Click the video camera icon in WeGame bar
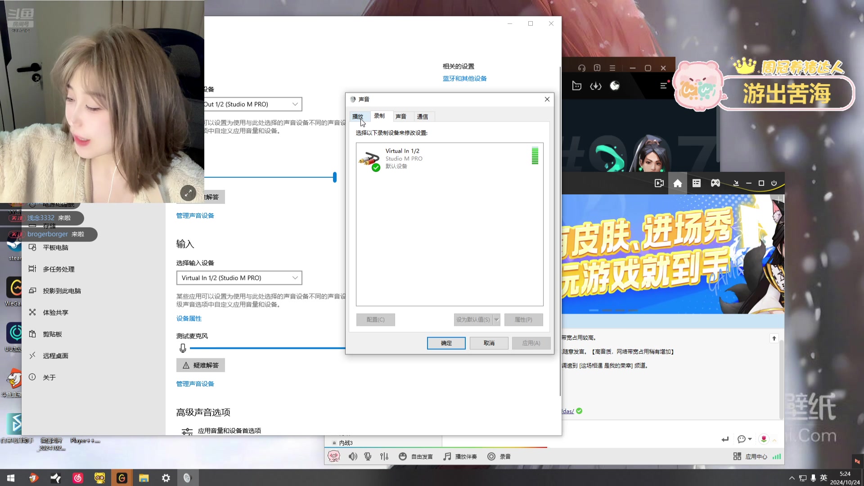 pyautogui.click(x=659, y=183)
